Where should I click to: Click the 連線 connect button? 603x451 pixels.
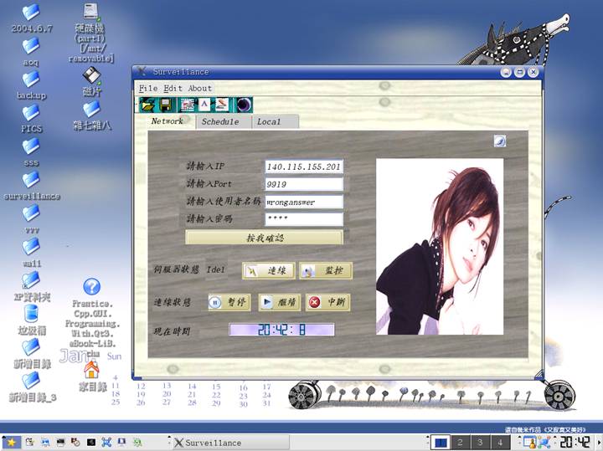pos(267,271)
